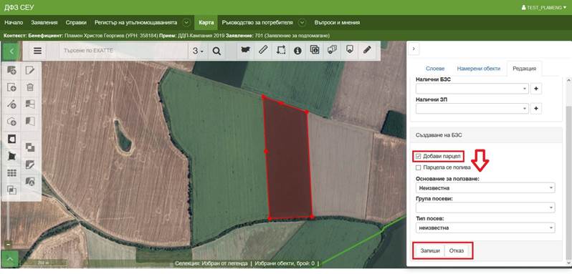Click the Отказ button
The height and width of the screenshot is (274, 572).
(x=457, y=250)
